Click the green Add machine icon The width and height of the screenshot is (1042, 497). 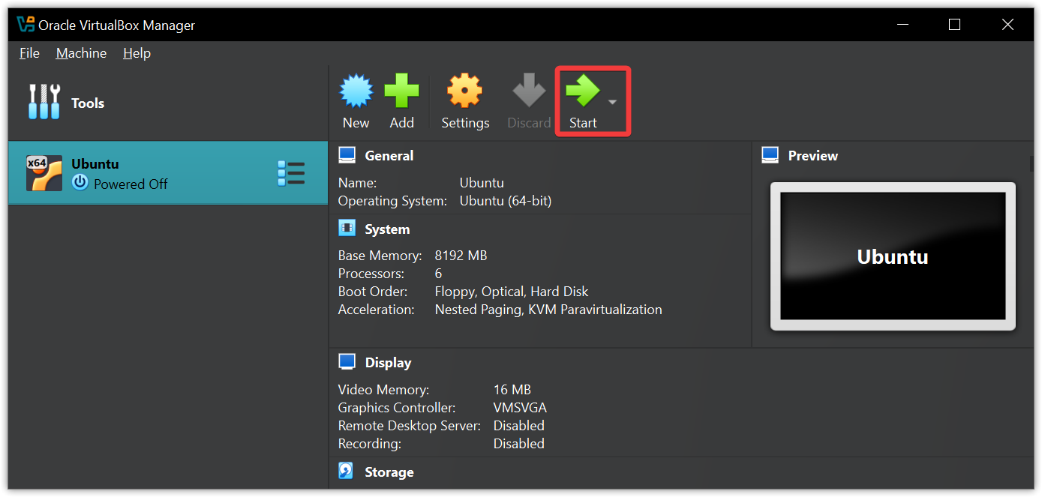(401, 91)
